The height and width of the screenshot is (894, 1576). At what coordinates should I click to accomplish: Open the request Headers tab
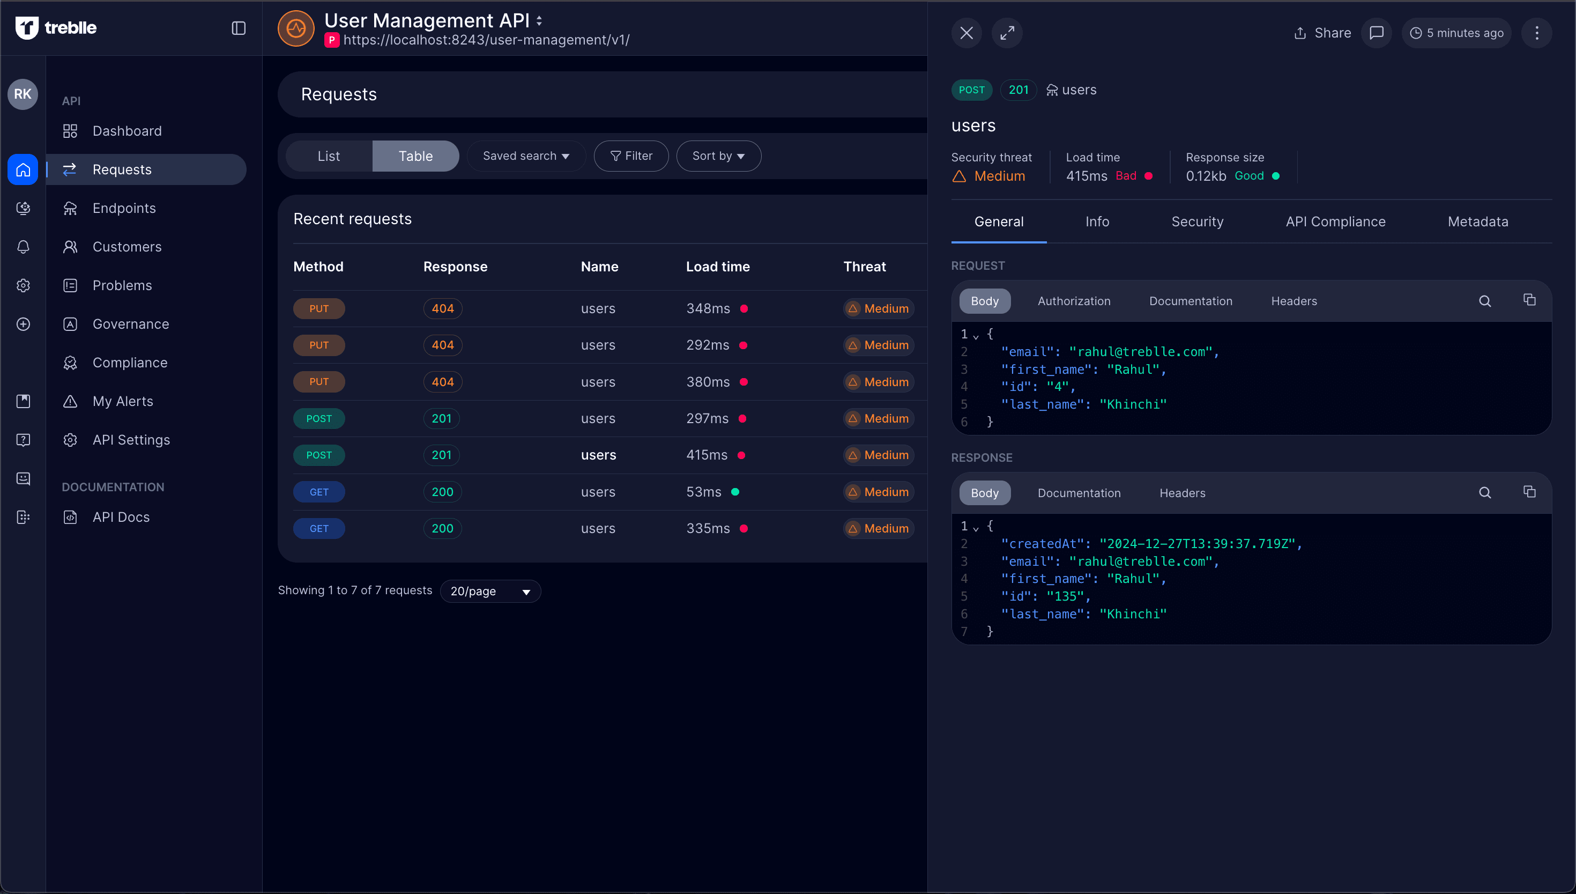click(1293, 301)
